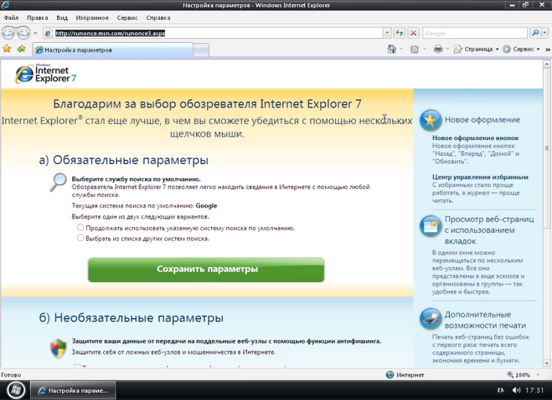Click the Готово status bar text
The height and width of the screenshot is (400, 552).
tap(11, 375)
